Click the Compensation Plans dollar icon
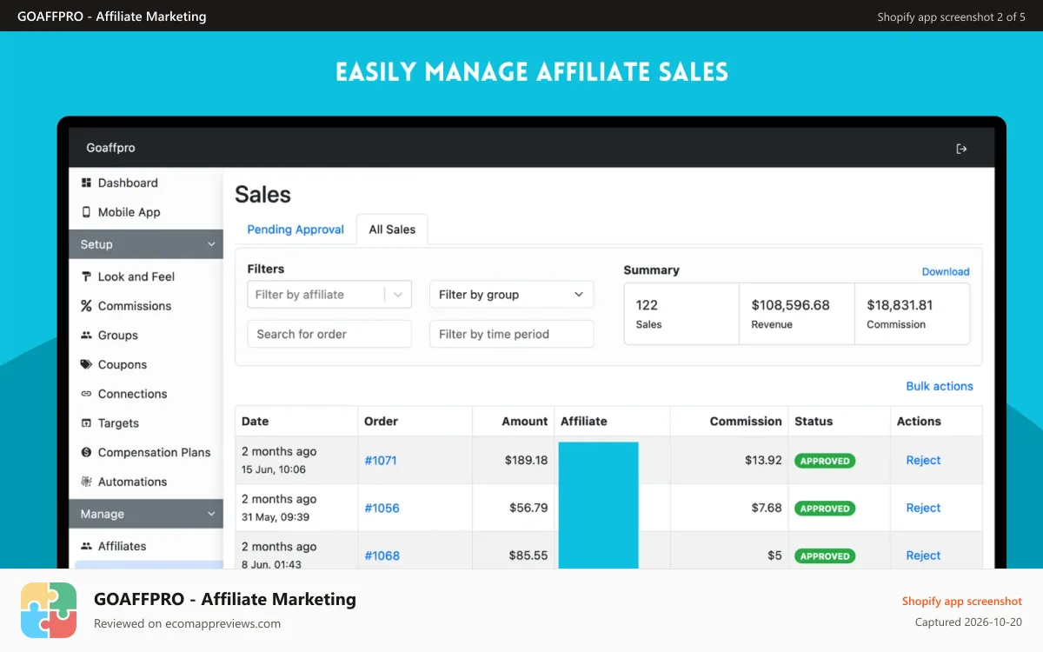The width and height of the screenshot is (1043, 652). (86, 452)
